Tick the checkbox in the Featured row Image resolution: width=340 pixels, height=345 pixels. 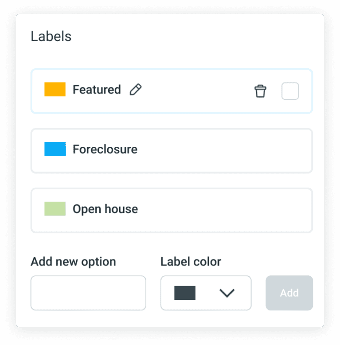pyautogui.click(x=290, y=91)
